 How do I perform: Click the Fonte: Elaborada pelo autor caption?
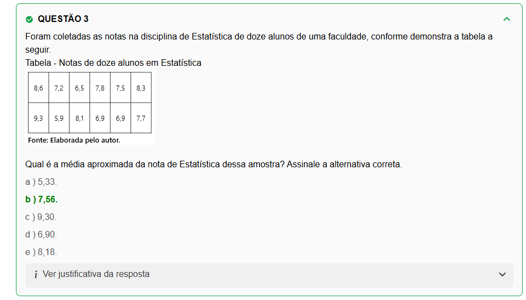74,140
